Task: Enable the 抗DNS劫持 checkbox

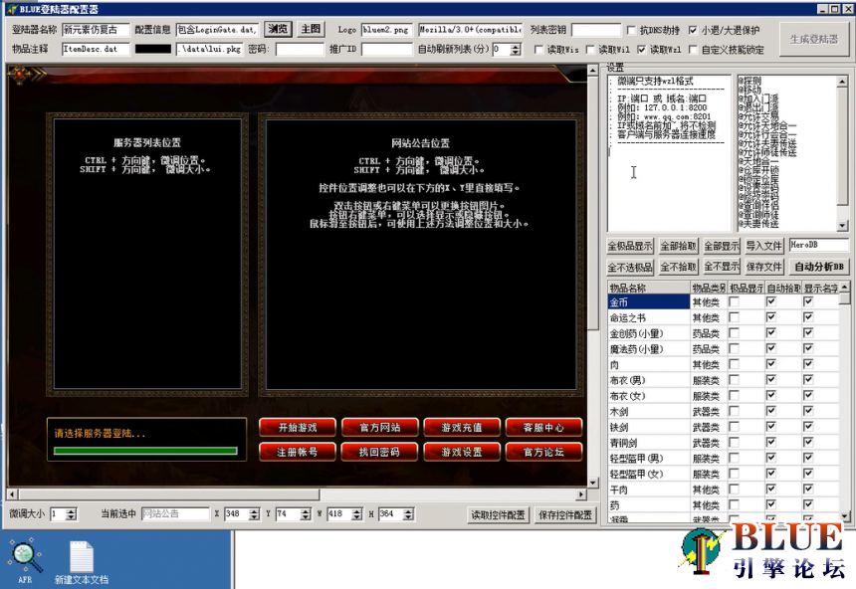Action: (x=633, y=31)
